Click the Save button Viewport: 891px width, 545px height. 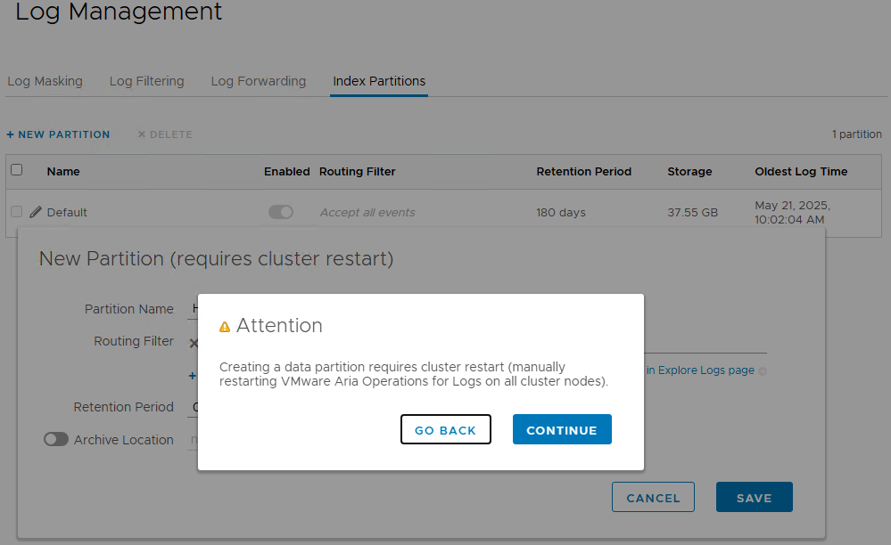click(754, 498)
